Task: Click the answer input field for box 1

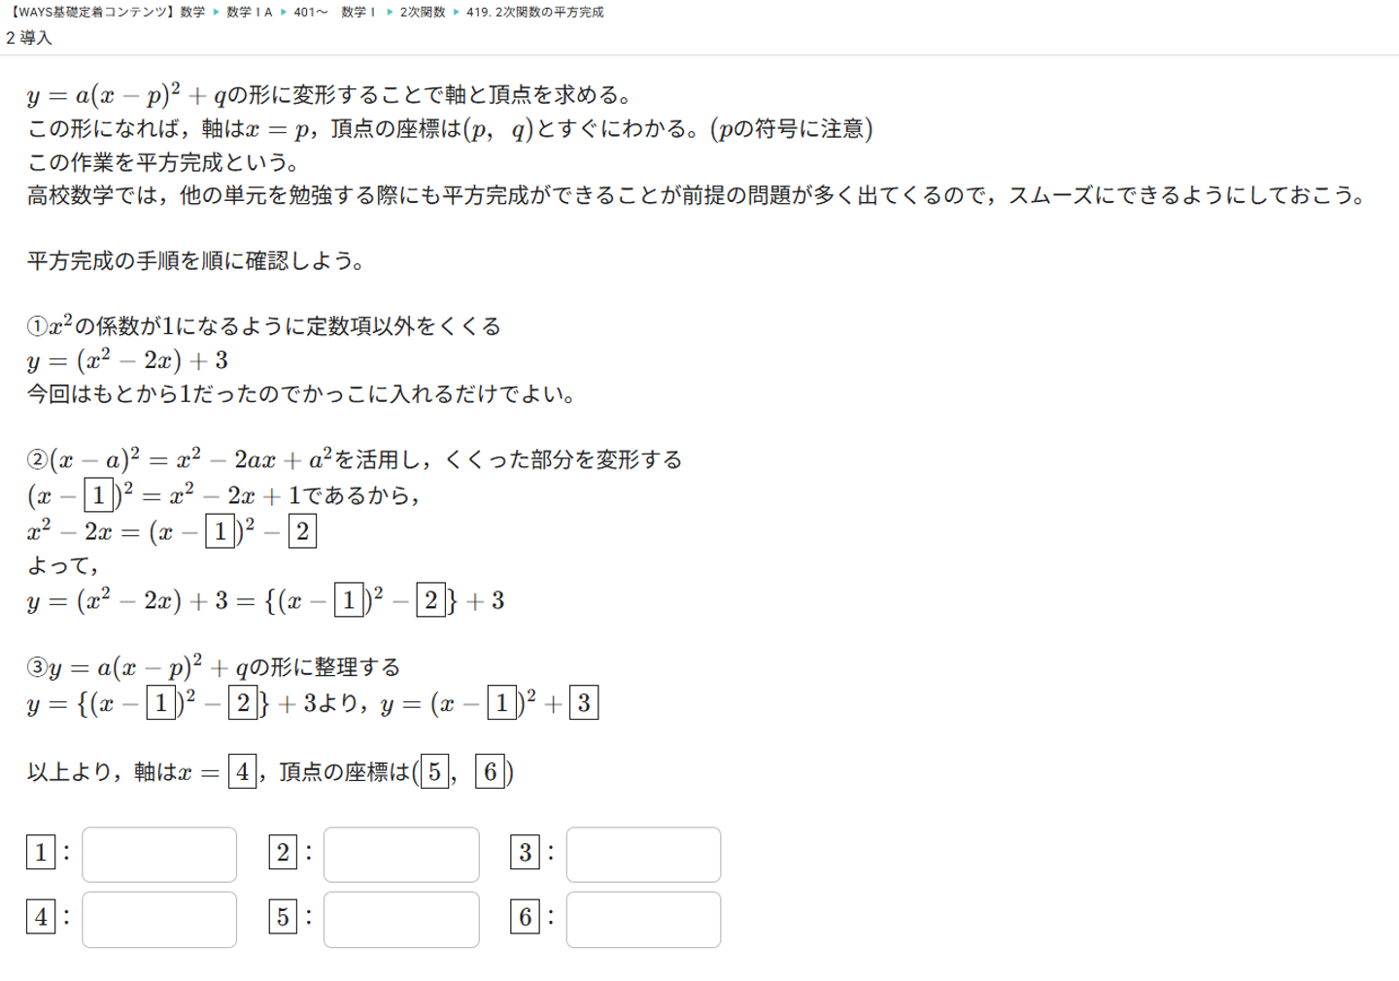Action: click(159, 855)
